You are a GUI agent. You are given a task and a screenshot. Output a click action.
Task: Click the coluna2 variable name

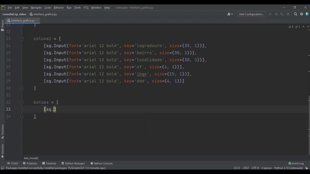click(42, 39)
